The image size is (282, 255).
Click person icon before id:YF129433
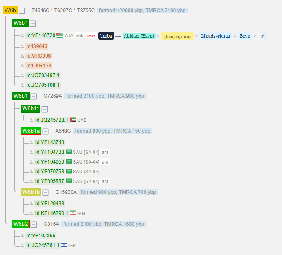tap(31, 204)
